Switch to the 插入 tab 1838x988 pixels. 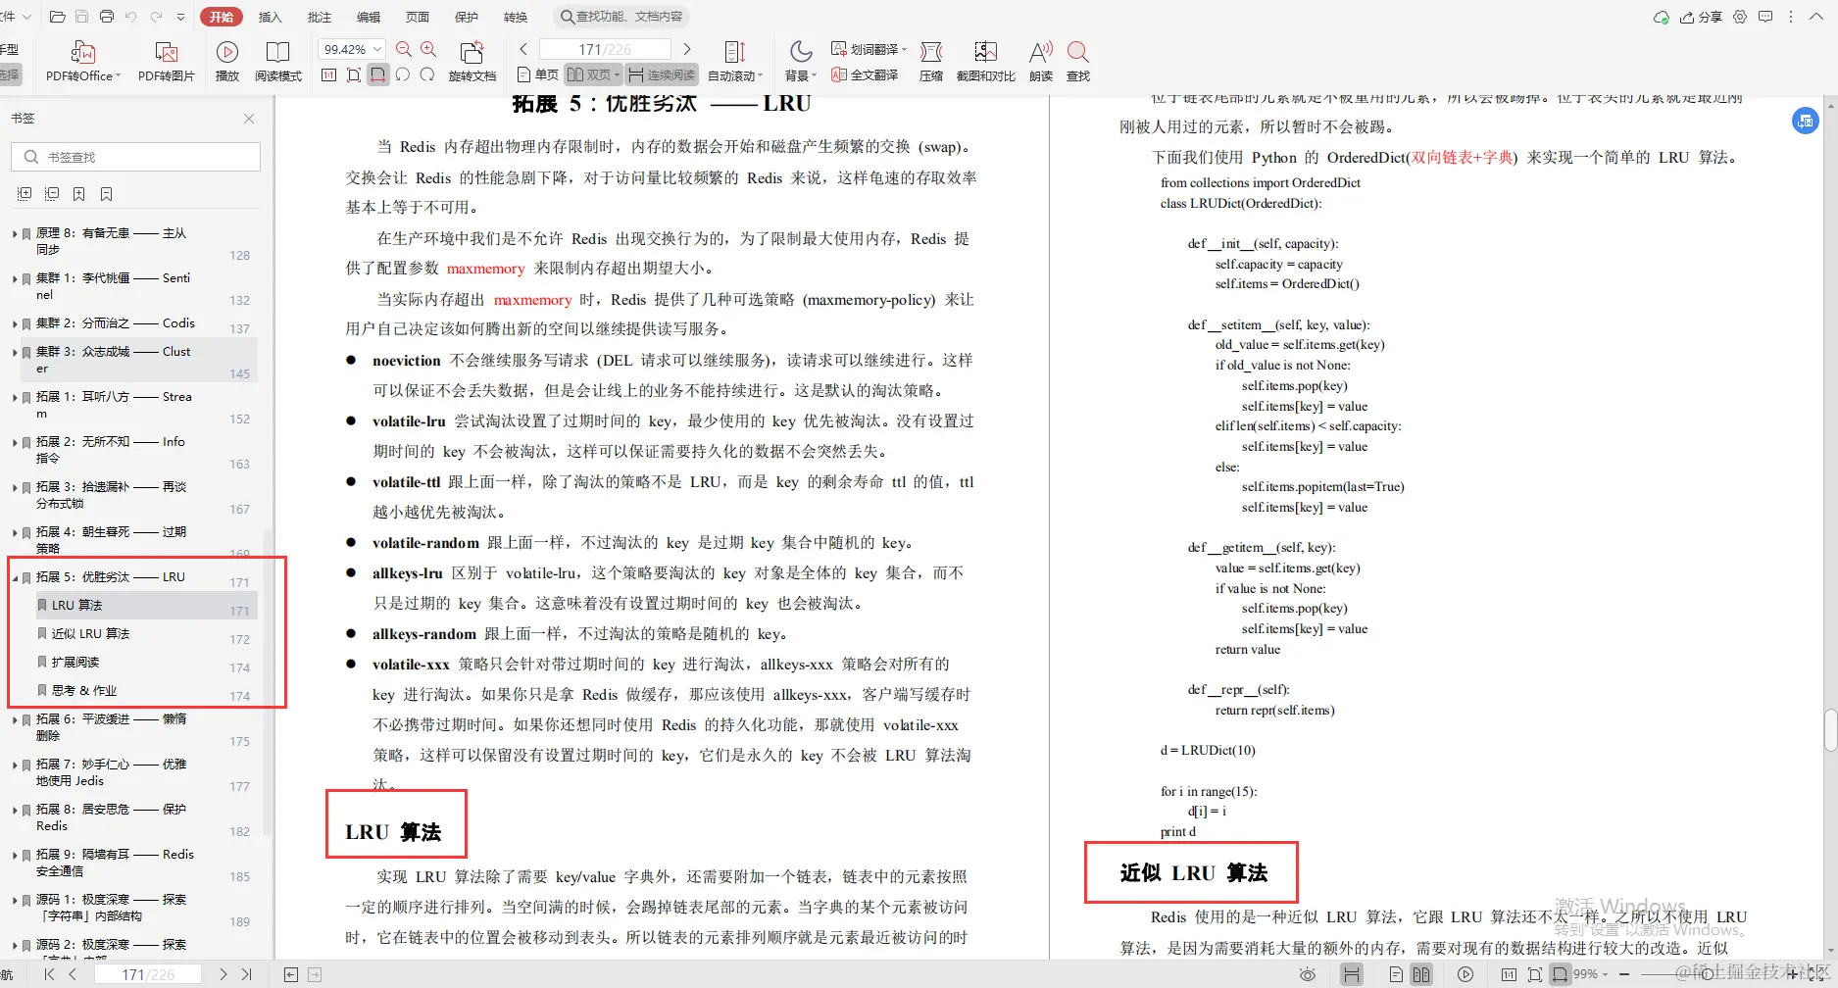pyautogui.click(x=269, y=16)
